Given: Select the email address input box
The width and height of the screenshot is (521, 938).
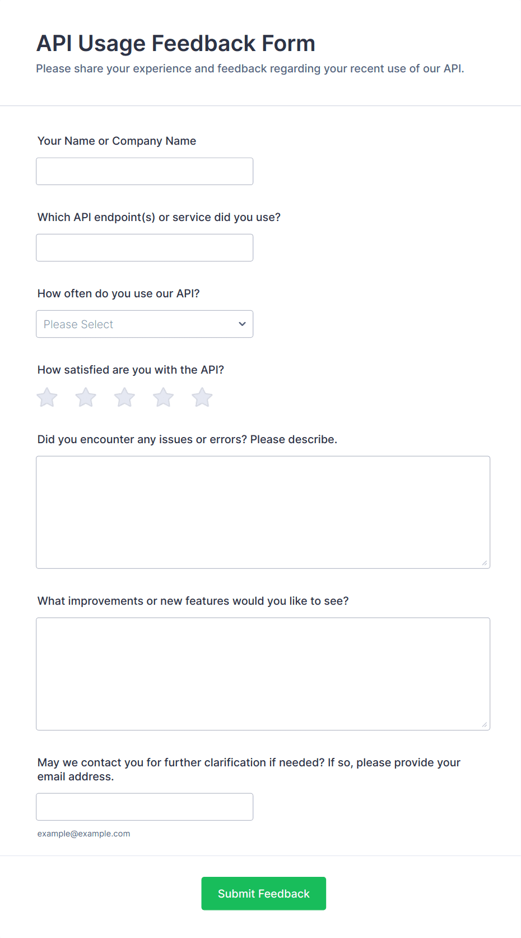Looking at the screenshot, I should click(x=145, y=807).
